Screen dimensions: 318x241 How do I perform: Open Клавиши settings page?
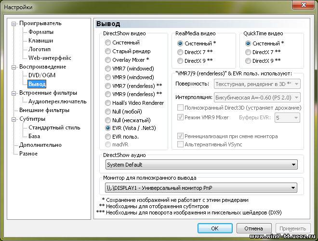point(40,41)
